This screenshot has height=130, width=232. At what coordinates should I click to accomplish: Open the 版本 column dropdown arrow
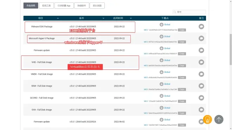pyautogui.click(x=103, y=18)
